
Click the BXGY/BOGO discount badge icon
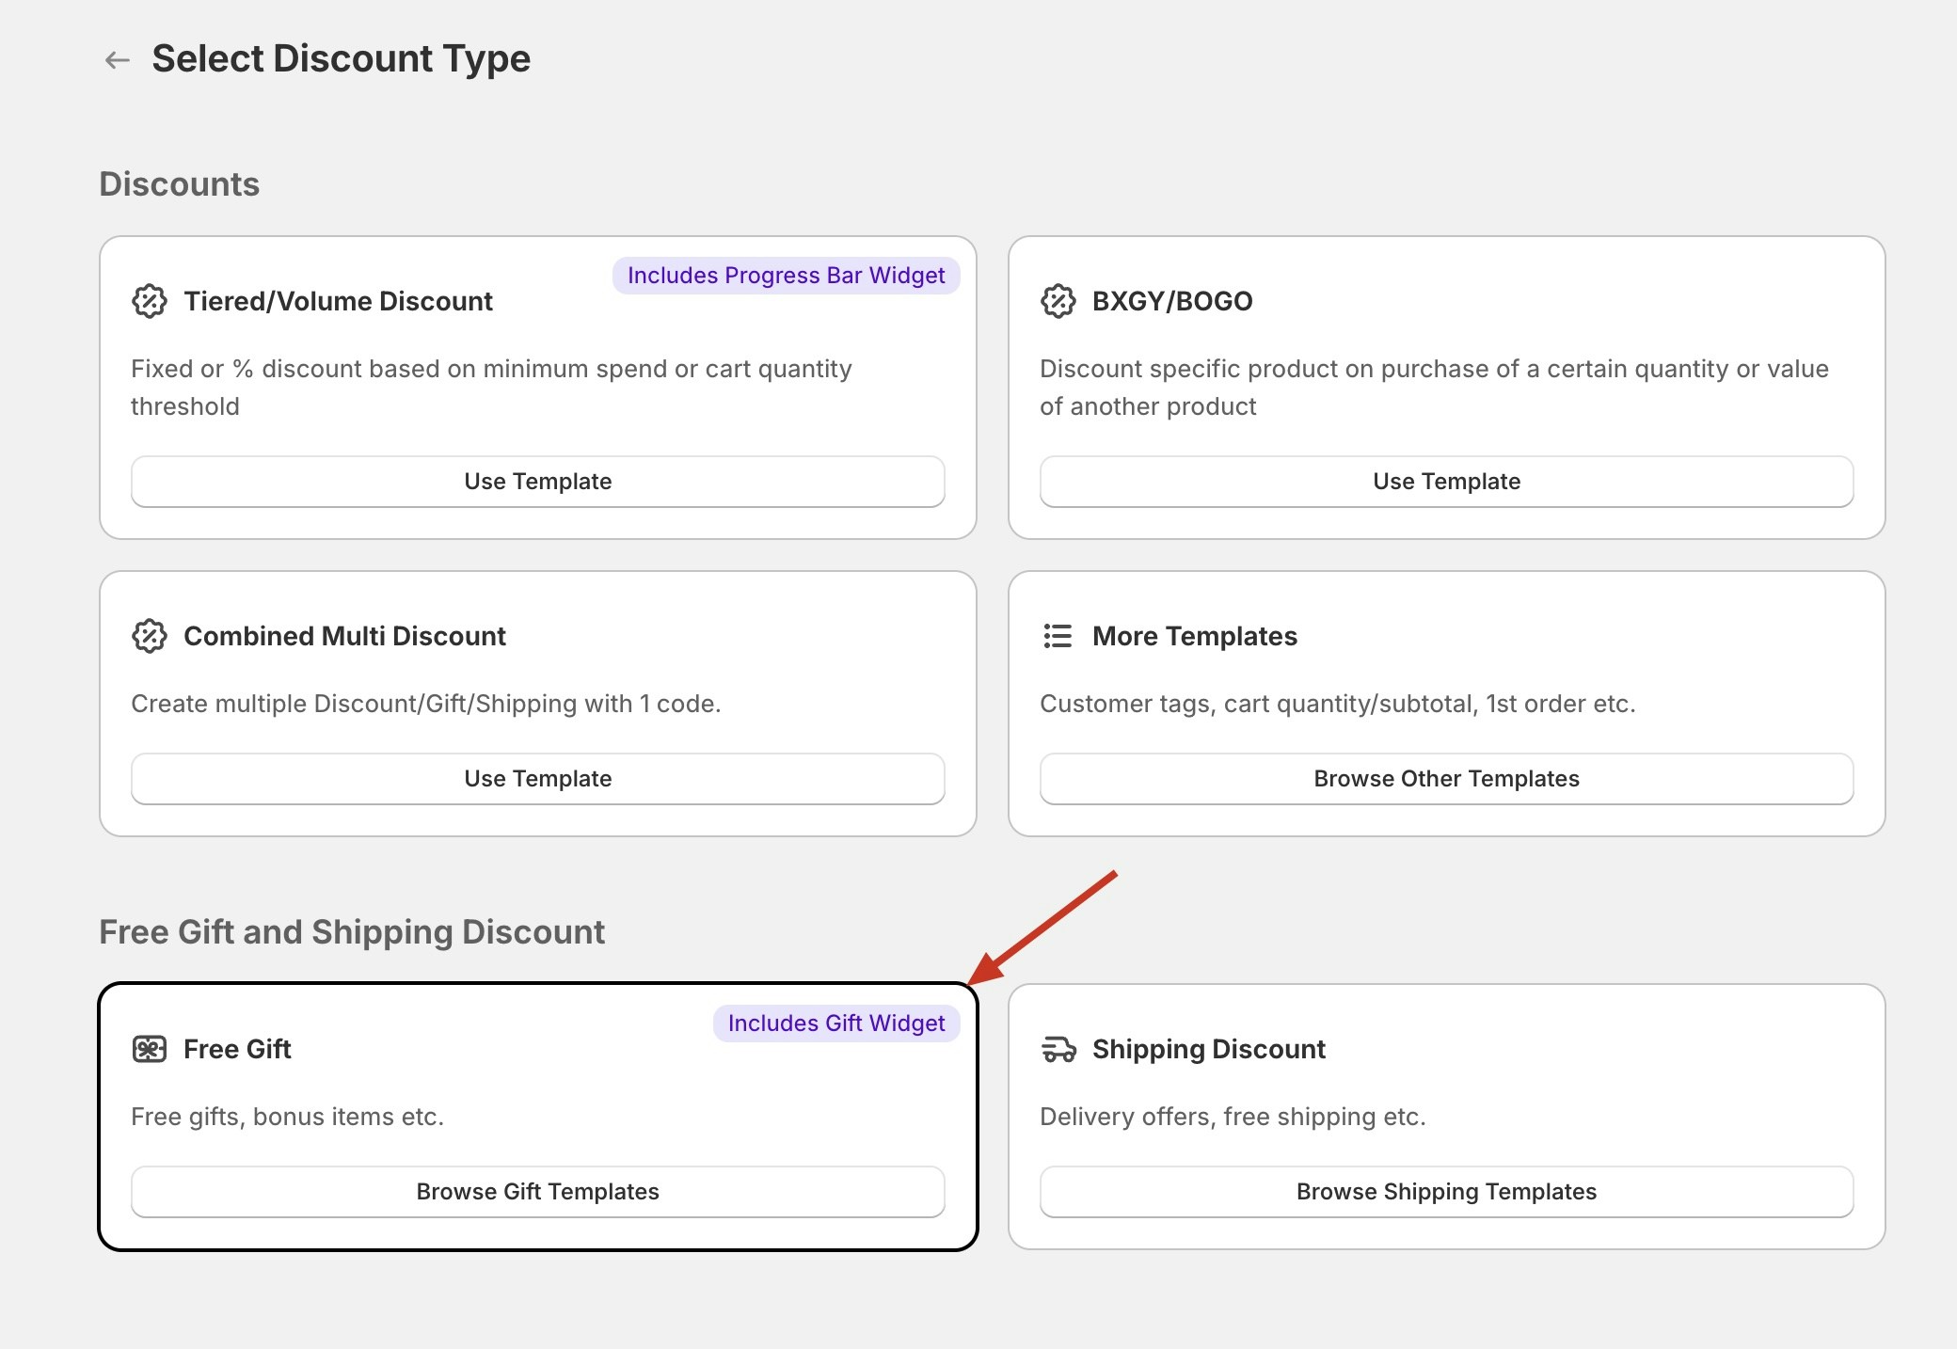tap(1059, 301)
